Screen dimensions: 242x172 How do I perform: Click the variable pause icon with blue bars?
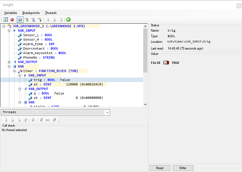coord(33,20)
